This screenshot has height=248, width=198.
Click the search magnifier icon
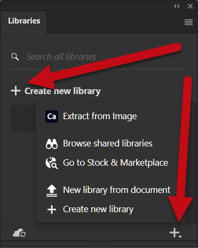click(15, 57)
